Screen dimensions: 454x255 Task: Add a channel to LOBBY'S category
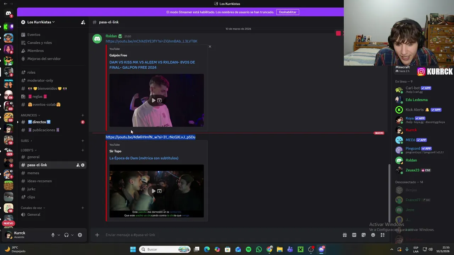83,150
